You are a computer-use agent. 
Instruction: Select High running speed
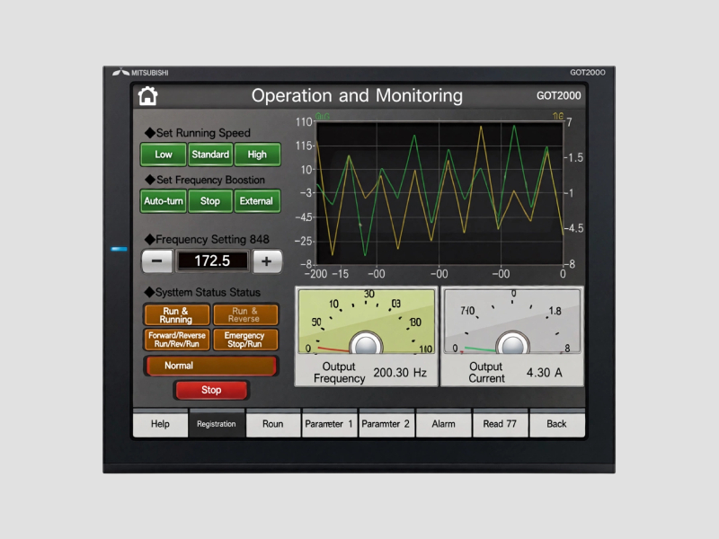tap(257, 155)
